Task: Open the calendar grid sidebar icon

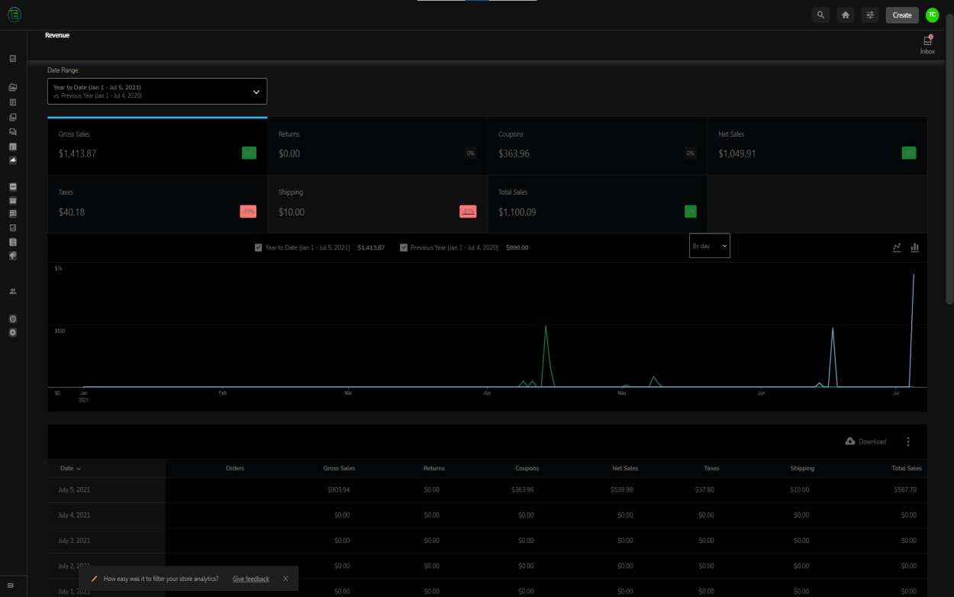Action: 13,214
